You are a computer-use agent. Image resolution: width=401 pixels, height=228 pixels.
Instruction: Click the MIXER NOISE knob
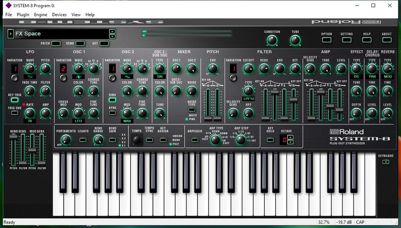[x=191, y=91]
